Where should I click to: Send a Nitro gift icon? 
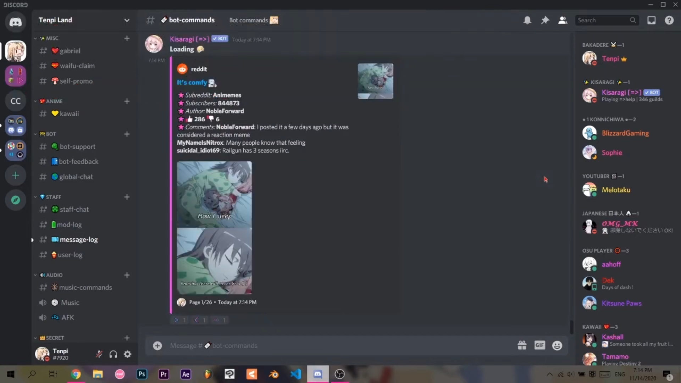pyautogui.click(x=522, y=345)
